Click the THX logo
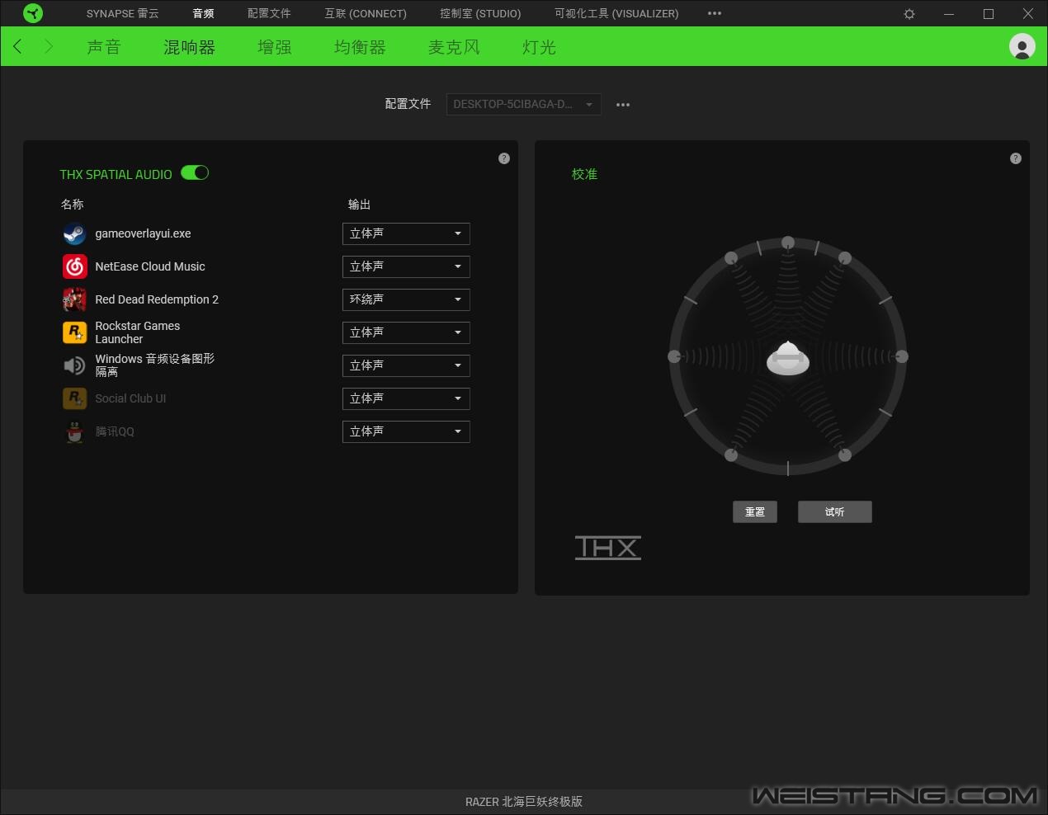1048x815 pixels. [x=608, y=548]
